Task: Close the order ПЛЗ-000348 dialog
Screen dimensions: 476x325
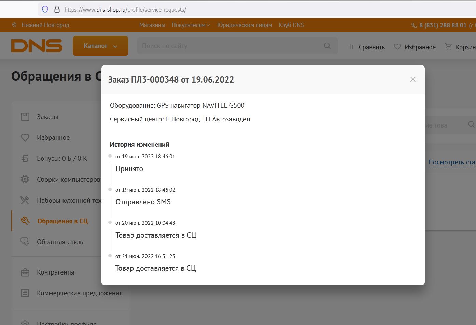Action: pos(413,79)
